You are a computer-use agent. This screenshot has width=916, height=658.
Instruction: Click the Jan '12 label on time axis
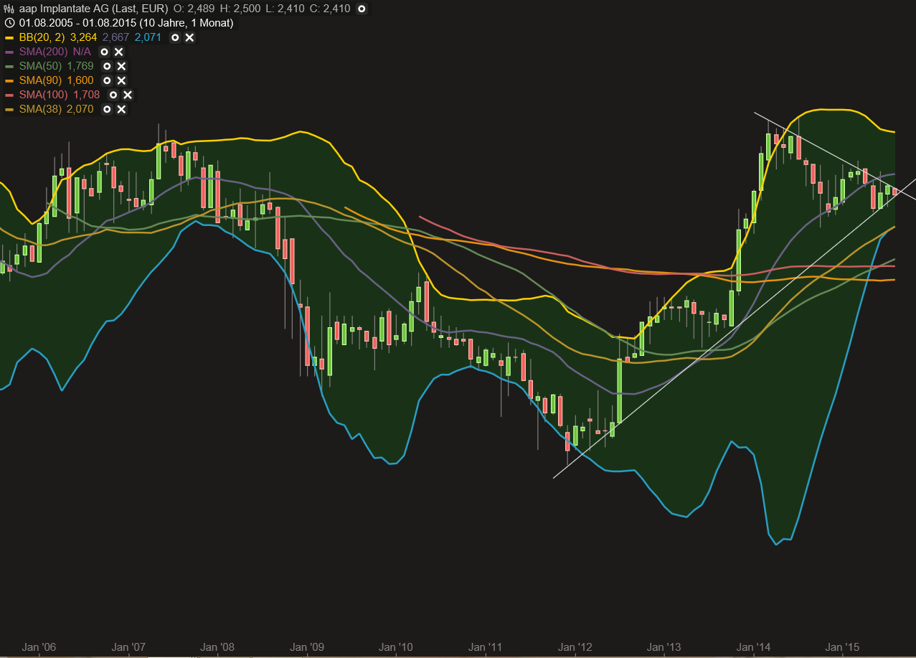click(x=576, y=647)
